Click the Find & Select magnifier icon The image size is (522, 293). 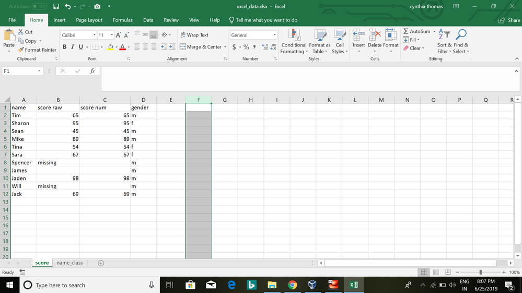coord(460,35)
